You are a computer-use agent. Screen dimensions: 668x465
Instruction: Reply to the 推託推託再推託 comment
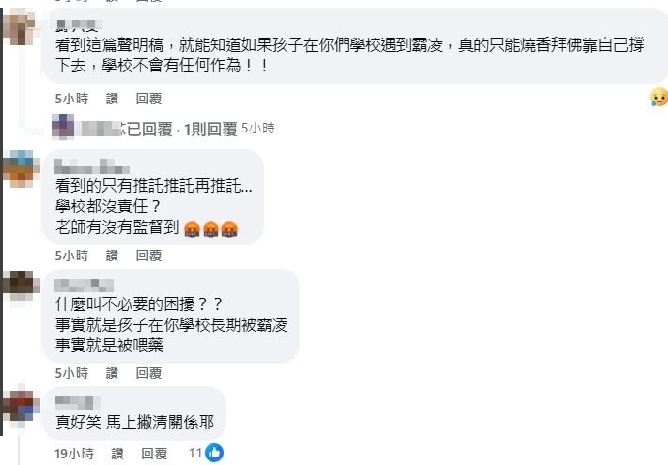click(148, 256)
